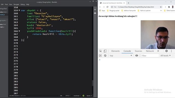Click the Brackets editor vertical scrollbar thumb

pyautogui.click(x=93, y=83)
